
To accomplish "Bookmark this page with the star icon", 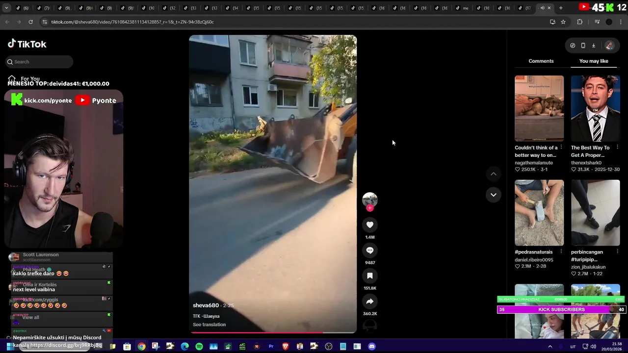I will pos(563,22).
